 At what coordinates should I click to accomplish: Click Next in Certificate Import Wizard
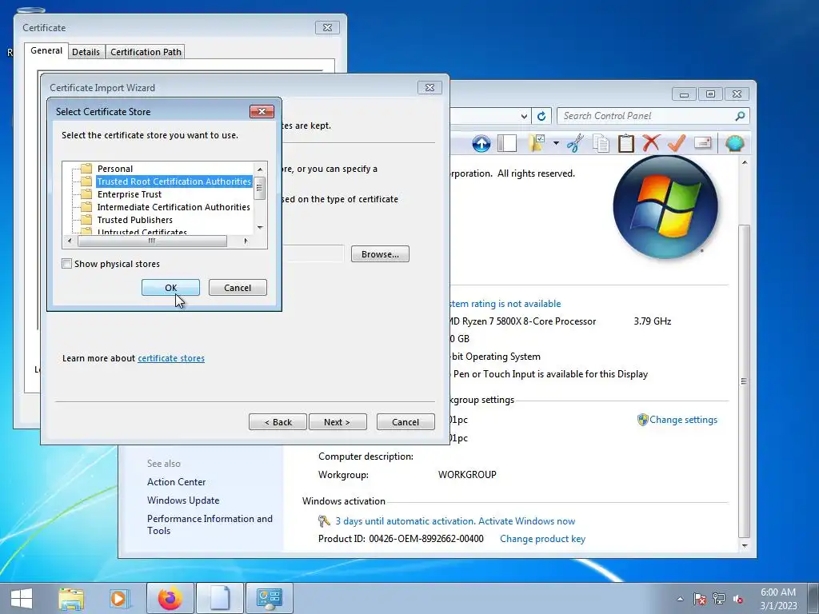(338, 422)
